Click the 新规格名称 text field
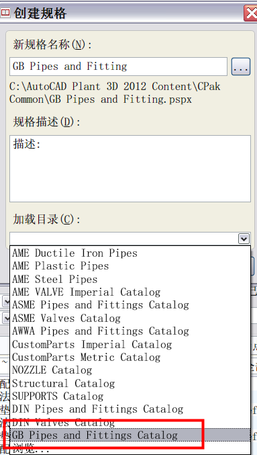Screen dimensions: 257x455 [118, 67]
